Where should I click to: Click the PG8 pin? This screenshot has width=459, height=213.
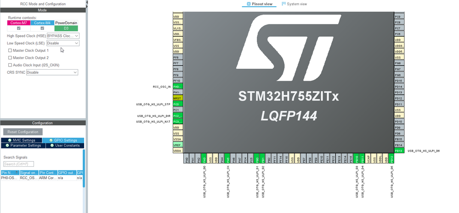399,63
